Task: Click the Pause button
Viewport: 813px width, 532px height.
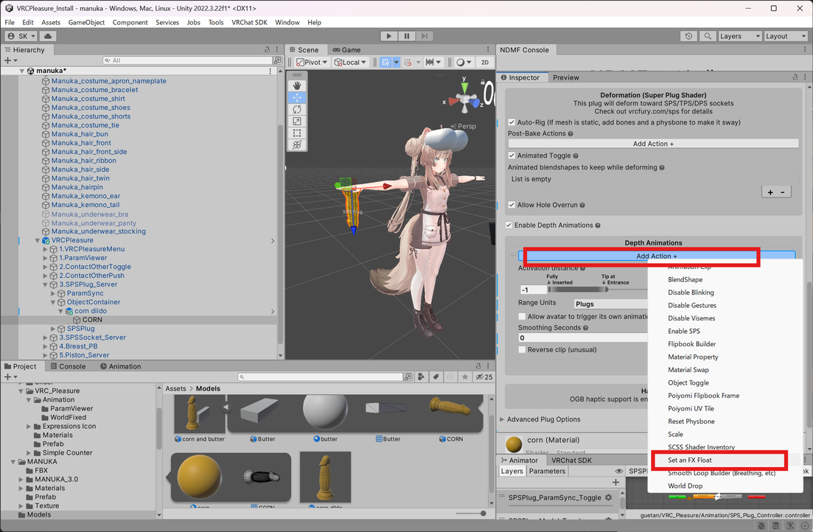Action: 407,36
